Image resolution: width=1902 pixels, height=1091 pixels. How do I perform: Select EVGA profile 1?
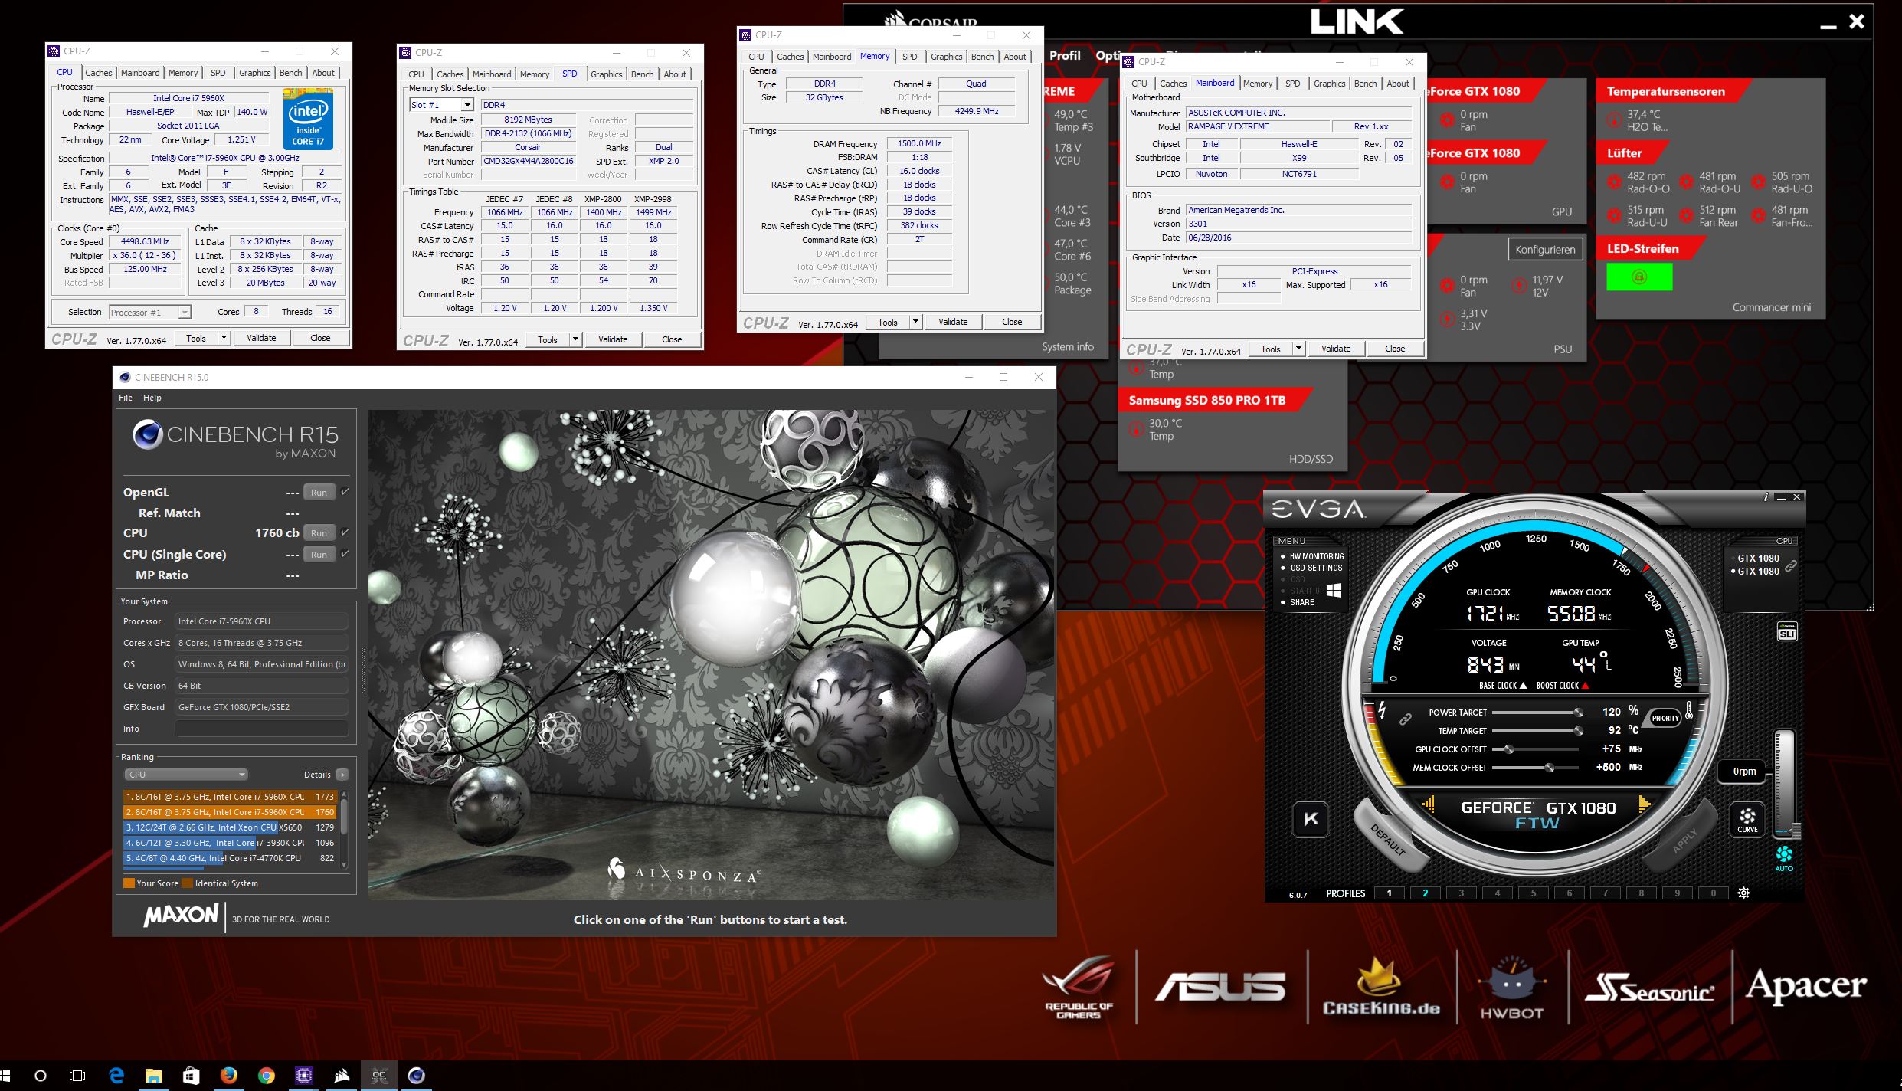point(1389,893)
